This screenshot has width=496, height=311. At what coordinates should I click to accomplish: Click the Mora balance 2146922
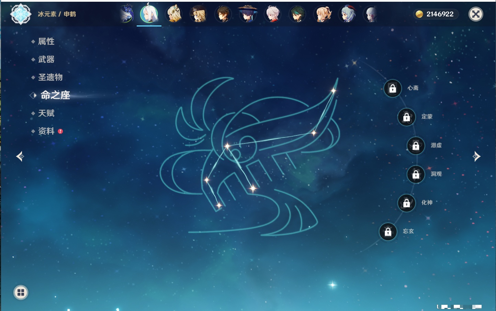click(x=436, y=14)
